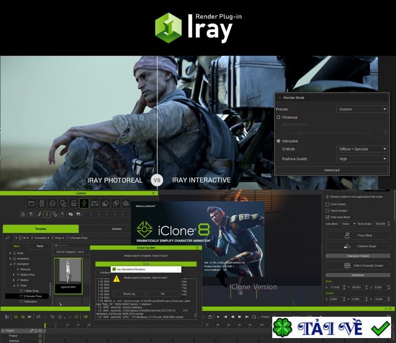Select the Photoreal radio button in Render Mode
Viewport: 396px width, 343px height.
[x=278, y=116]
